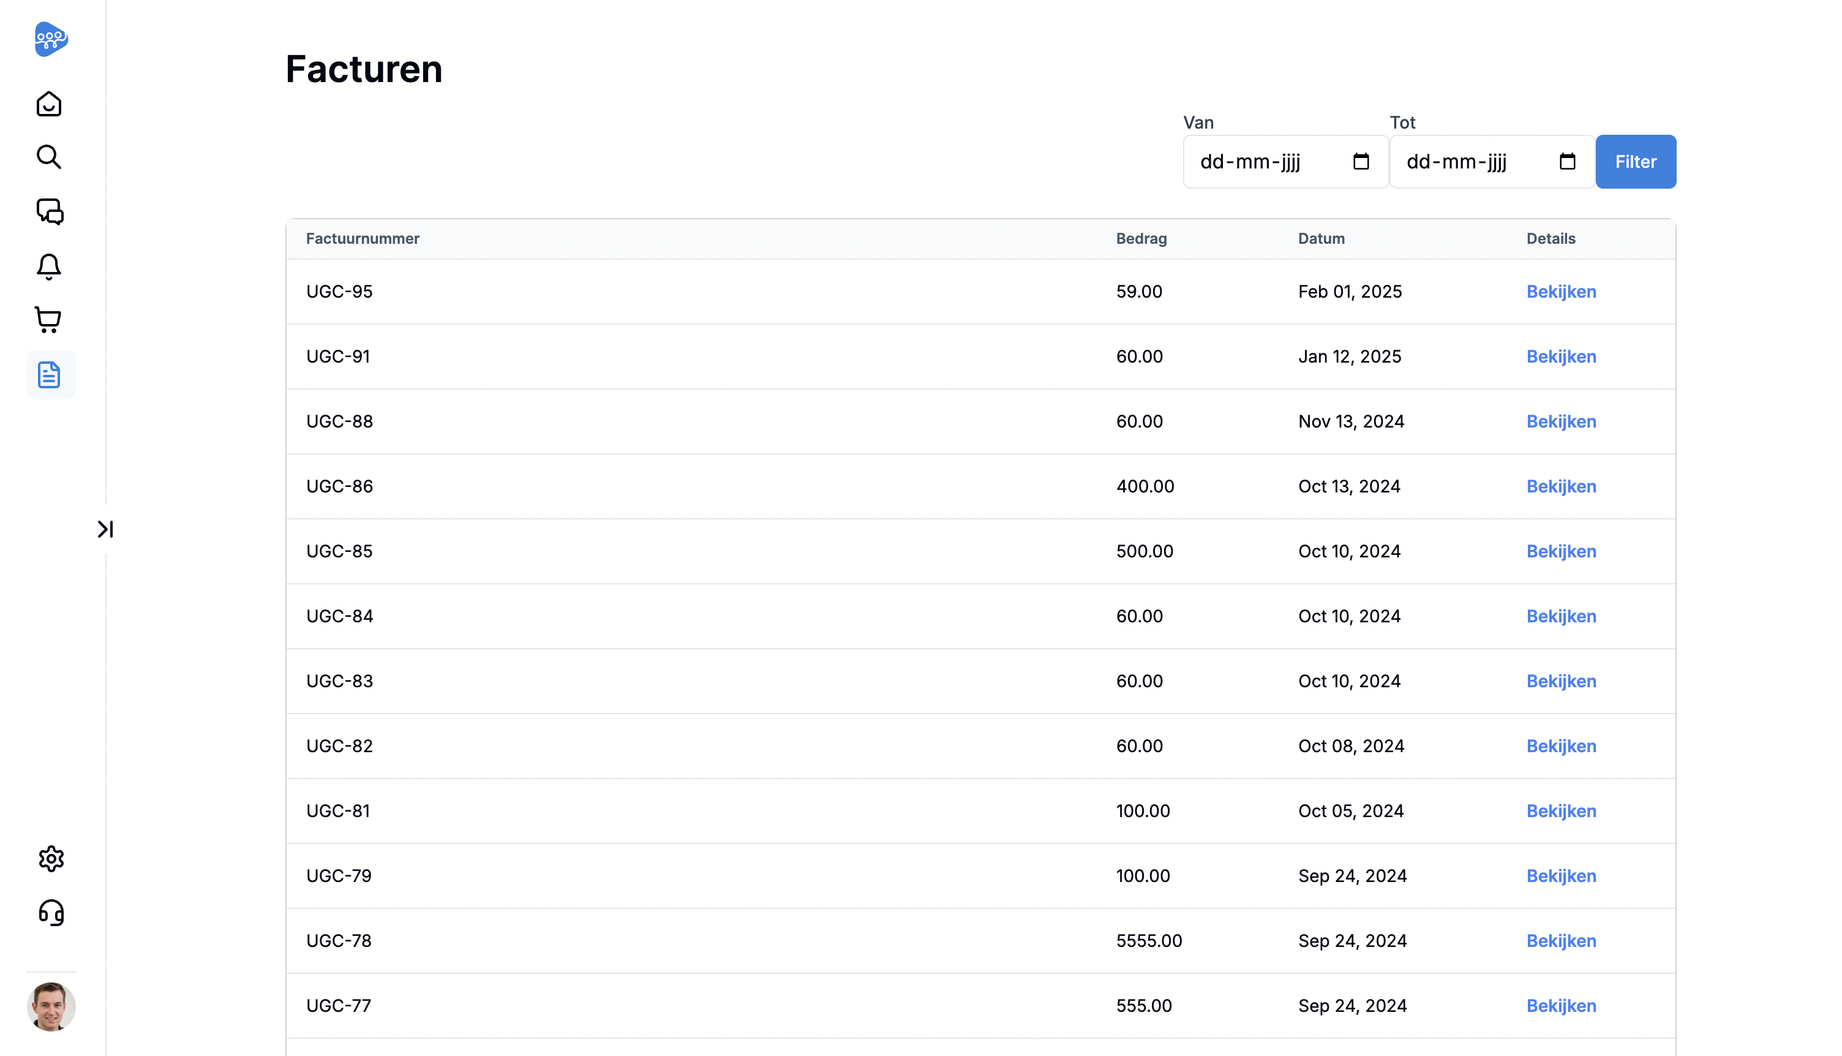
Task: Click the Details column header
Action: 1551,239
